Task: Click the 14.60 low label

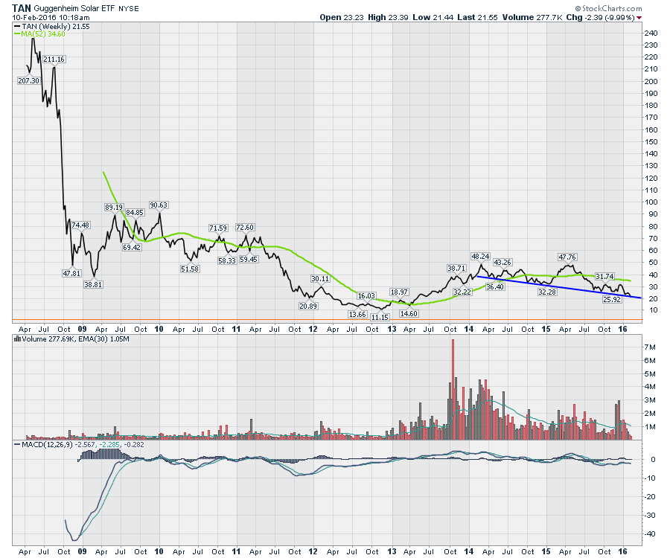Action: point(409,314)
